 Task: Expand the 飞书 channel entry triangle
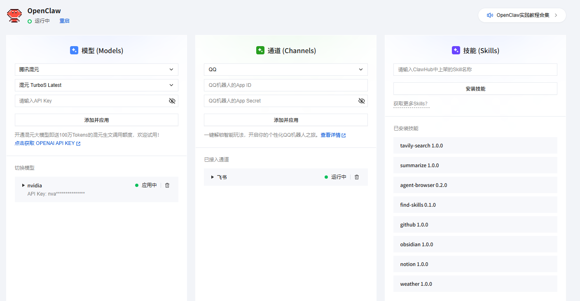(x=213, y=177)
